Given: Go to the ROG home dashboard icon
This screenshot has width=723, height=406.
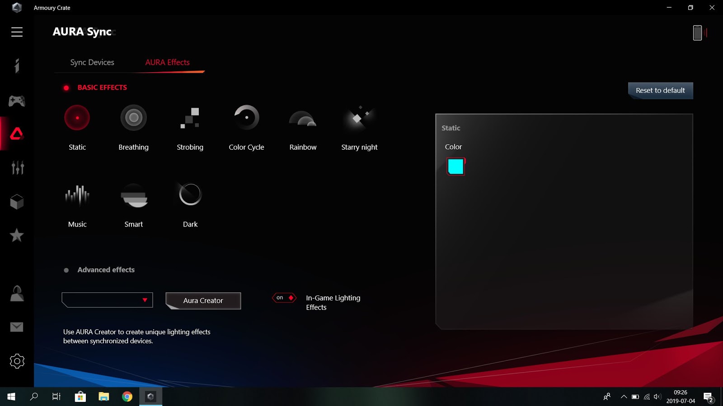Looking at the screenshot, I should (17, 66).
